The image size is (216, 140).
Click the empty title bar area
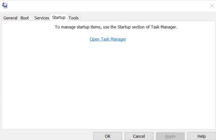coord(103,6)
